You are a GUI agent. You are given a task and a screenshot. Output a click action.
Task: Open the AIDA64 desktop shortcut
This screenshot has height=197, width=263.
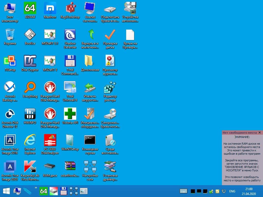(30, 10)
